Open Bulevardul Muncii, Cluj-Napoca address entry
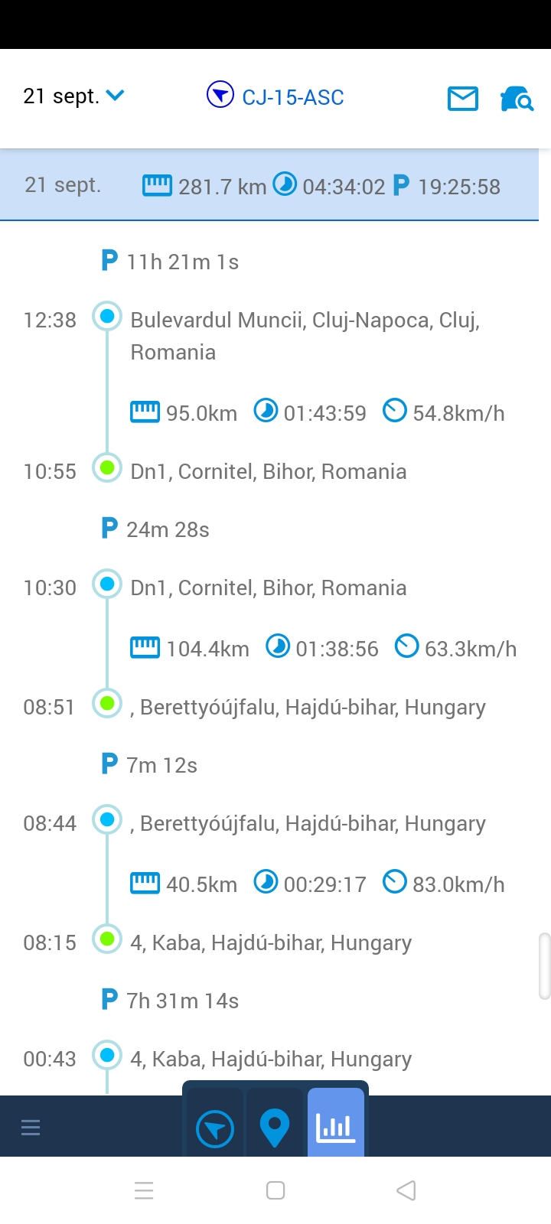551x1224 pixels. click(x=305, y=336)
